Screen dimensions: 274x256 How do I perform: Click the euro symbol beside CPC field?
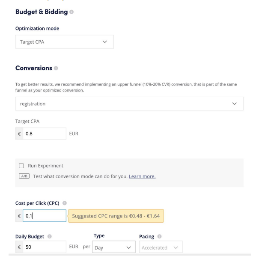(x=19, y=216)
